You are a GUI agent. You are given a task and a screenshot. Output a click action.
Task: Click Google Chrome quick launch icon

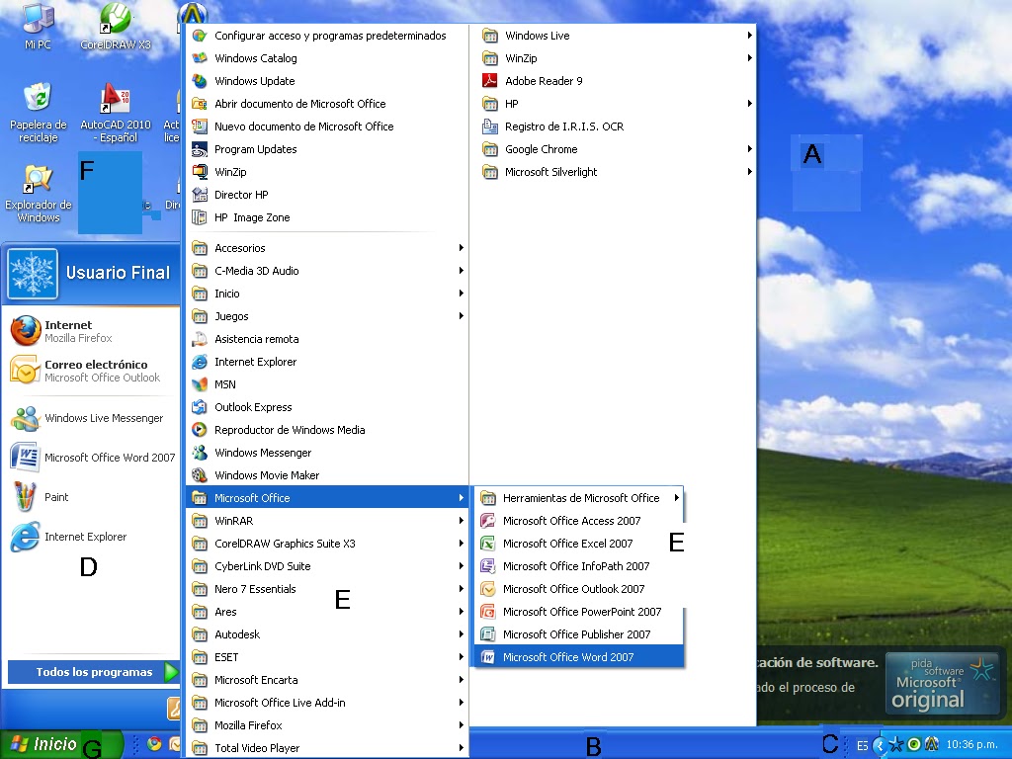(153, 743)
